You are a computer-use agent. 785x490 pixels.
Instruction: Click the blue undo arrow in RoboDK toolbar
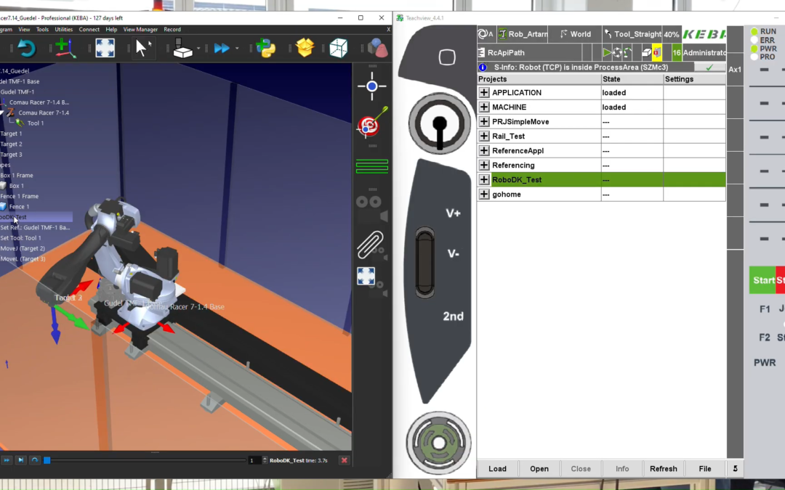[x=26, y=49]
